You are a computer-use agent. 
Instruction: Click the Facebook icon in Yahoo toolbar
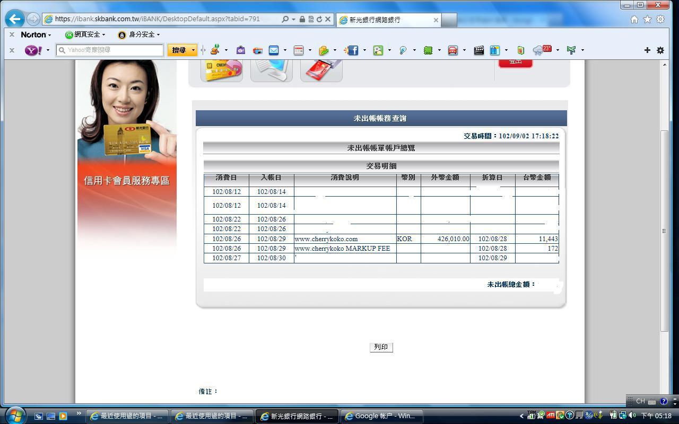pos(353,50)
